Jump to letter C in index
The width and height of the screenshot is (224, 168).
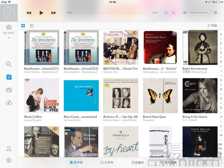click(221, 43)
